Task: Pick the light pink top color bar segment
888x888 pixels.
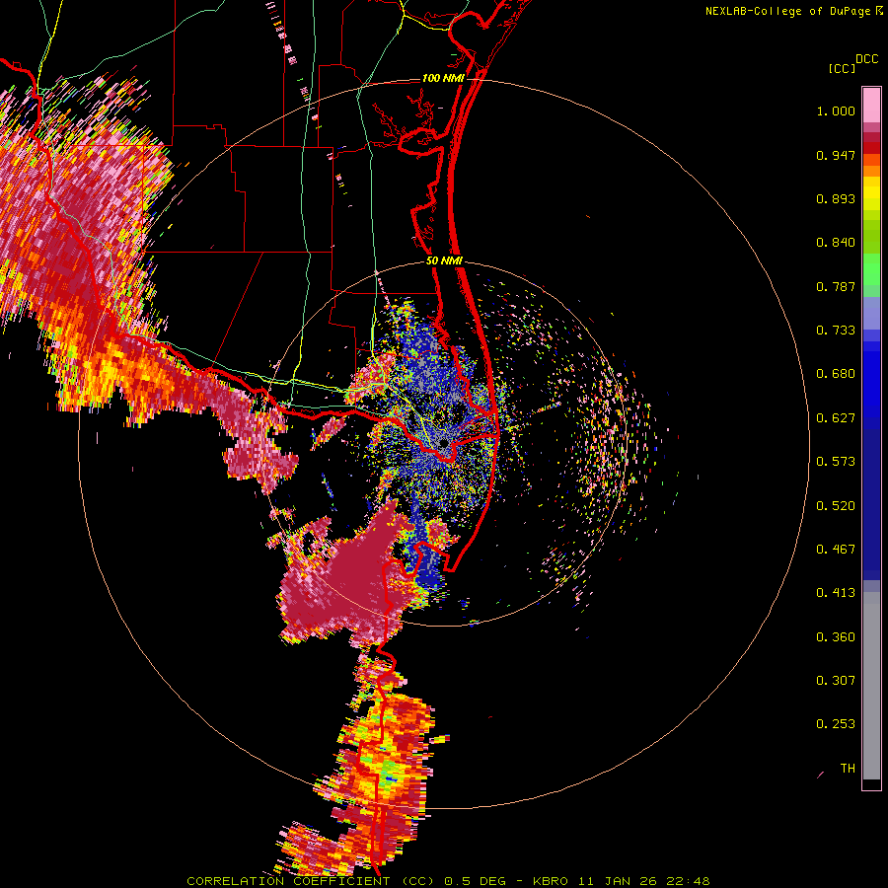Action: click(x=871, y=105)
